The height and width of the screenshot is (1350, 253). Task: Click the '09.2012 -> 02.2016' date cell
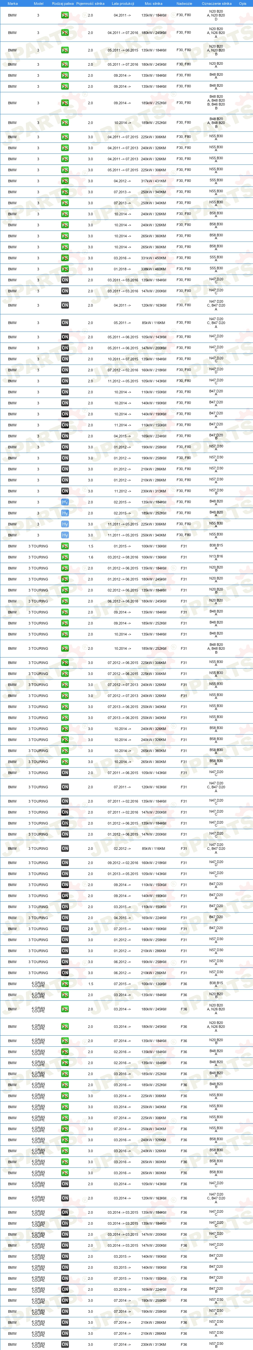pos(123,863)
